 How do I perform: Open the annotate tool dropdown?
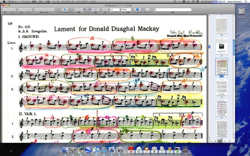coord(105,9)
